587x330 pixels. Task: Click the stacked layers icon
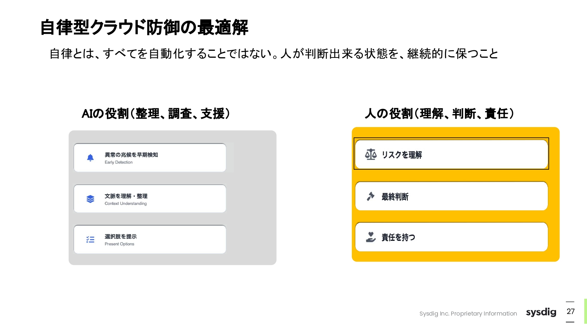[90, 199]
